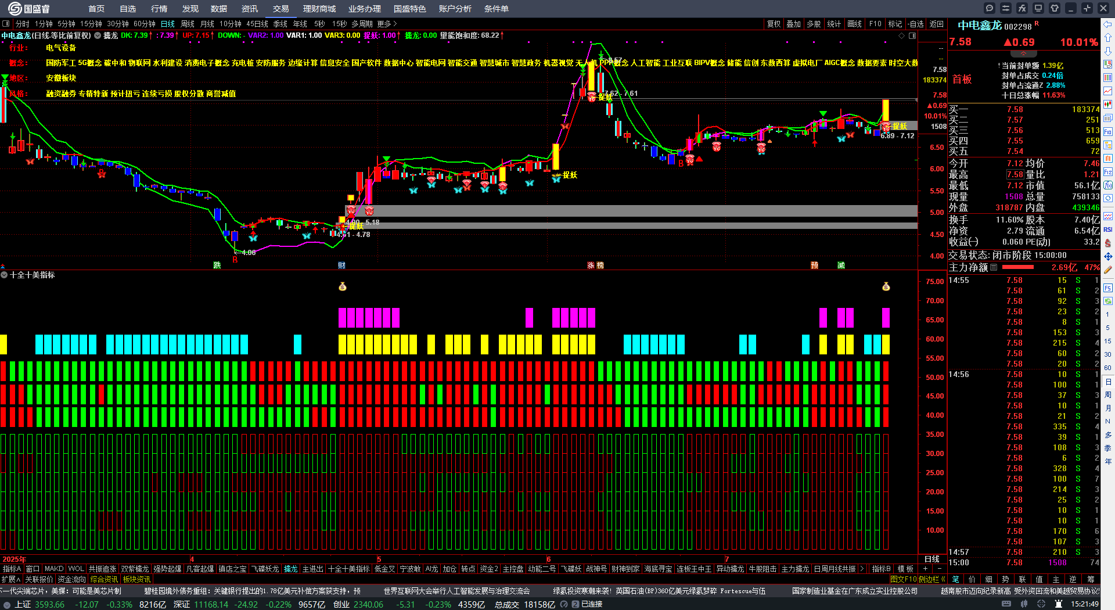1115x610 pixels.
Task: Click the 首板 label in quote panel
Action: tap(962, 79)
